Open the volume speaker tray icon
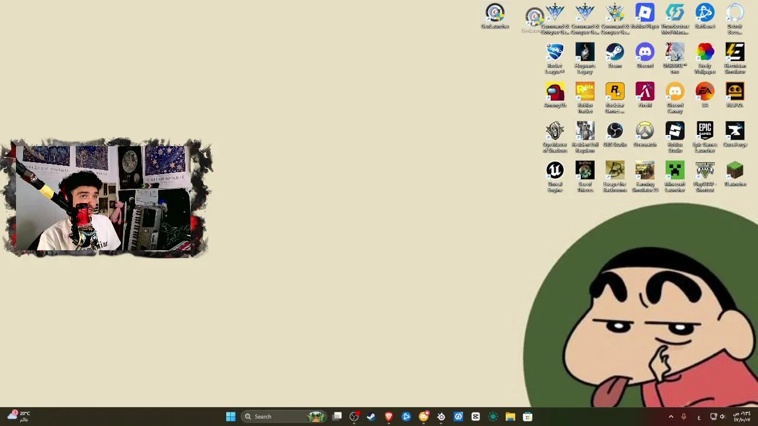758x426 pixels. [722, 417]
